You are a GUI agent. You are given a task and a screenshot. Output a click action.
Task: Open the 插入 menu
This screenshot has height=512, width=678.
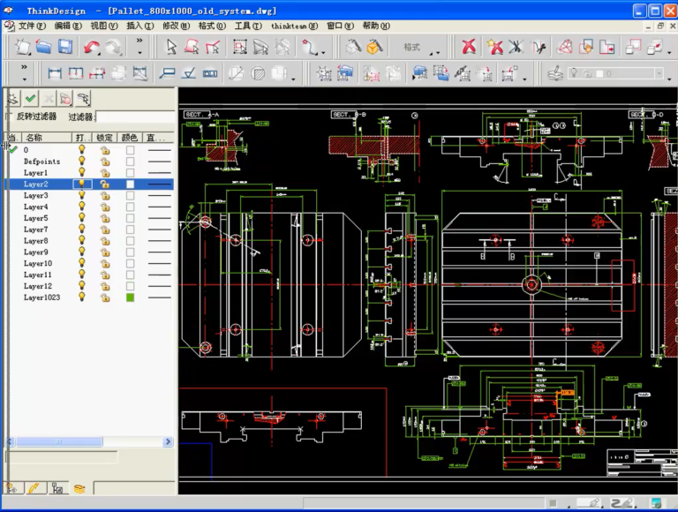pyautogui.click(x=139, y=26)
